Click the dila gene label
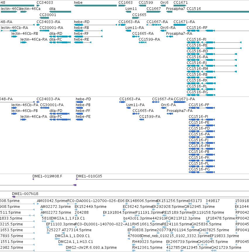The image size is (249, 252). click(52, 9)
